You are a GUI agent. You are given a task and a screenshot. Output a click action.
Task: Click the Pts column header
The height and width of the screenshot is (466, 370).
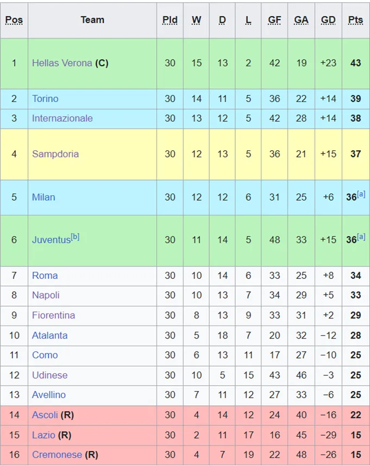[355, 20]
